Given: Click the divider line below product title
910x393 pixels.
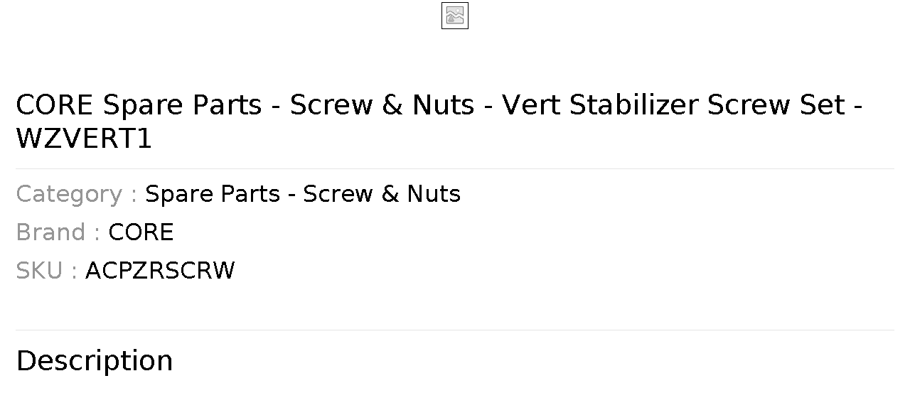Looking at the screenshot, I should click(455, 168).
